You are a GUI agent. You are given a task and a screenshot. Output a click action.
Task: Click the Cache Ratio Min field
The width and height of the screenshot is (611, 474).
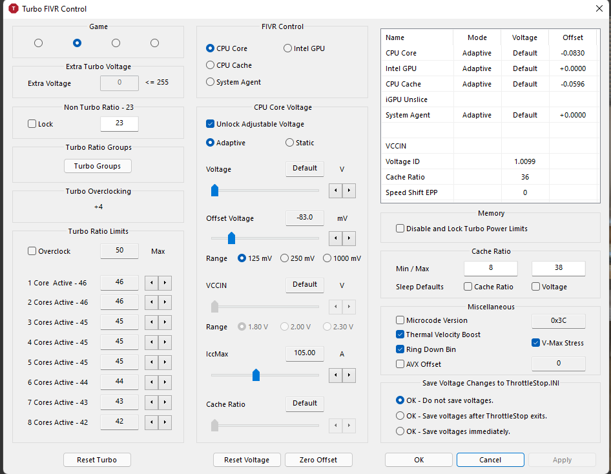coord(491,268)
